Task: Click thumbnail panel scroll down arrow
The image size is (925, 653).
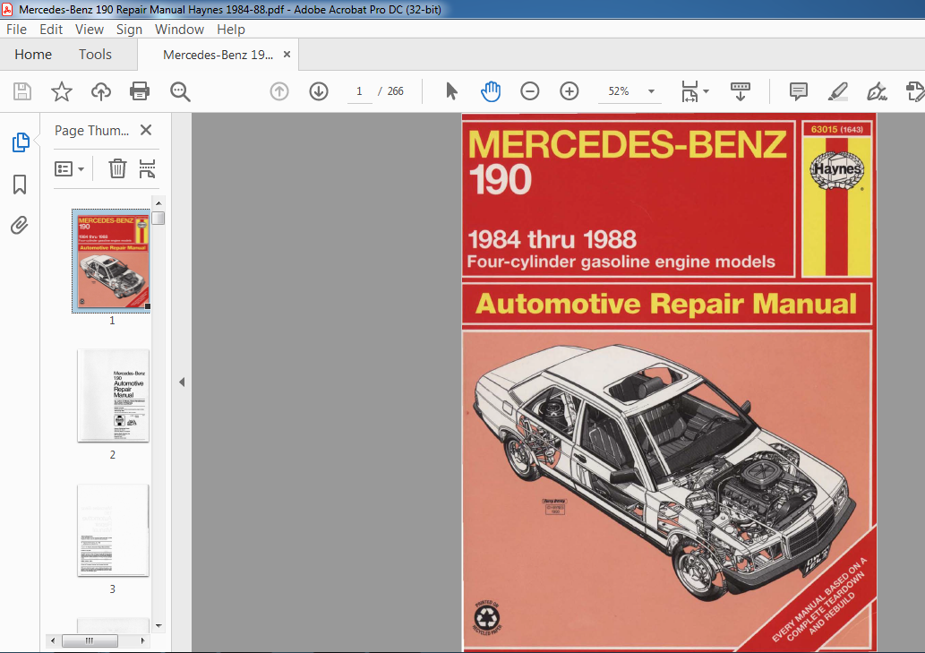Action: click(158, 626)
